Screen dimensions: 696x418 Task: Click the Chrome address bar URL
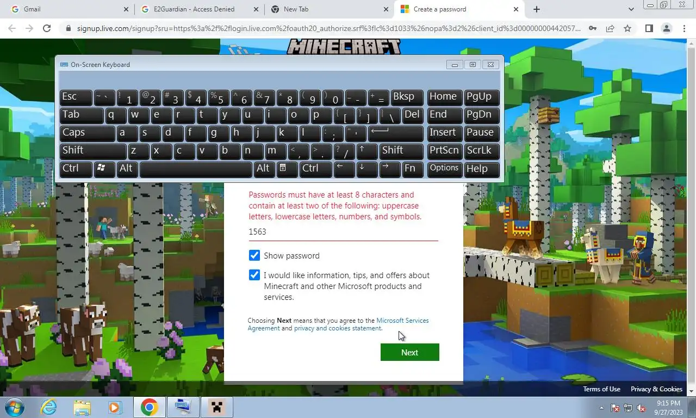328,28
